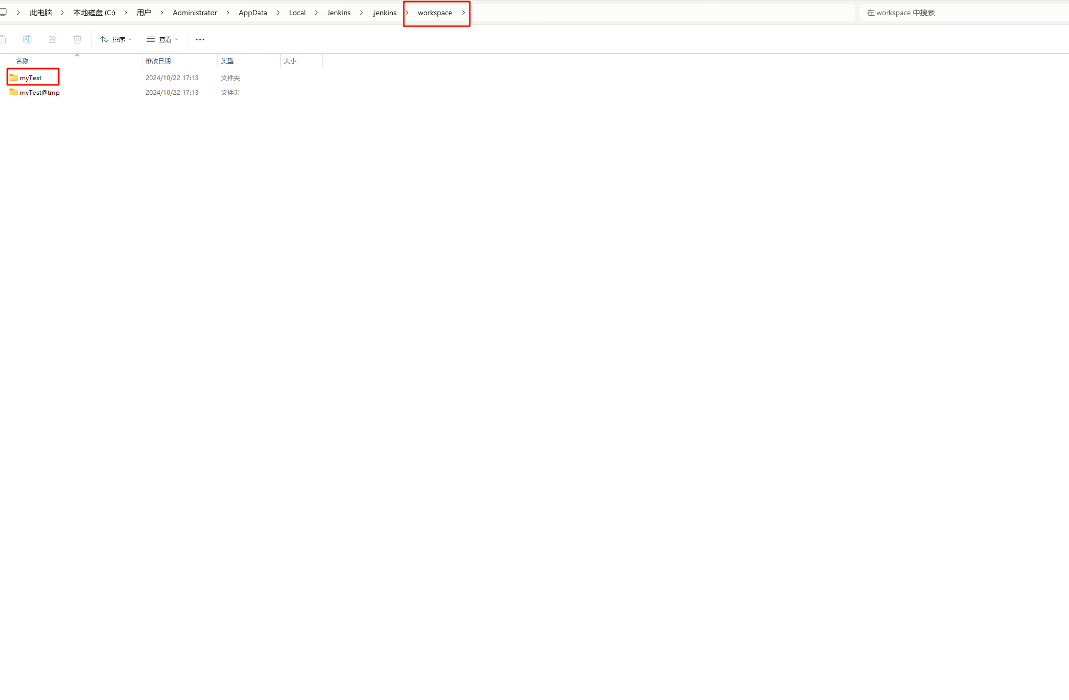Image resolution: width=1069 pixels, height=700 pixels.
Task: Click 文件夹 type in the myTest row
Action: [230, 78]
